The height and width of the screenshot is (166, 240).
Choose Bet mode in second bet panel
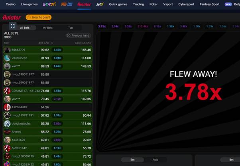(231, 160)
